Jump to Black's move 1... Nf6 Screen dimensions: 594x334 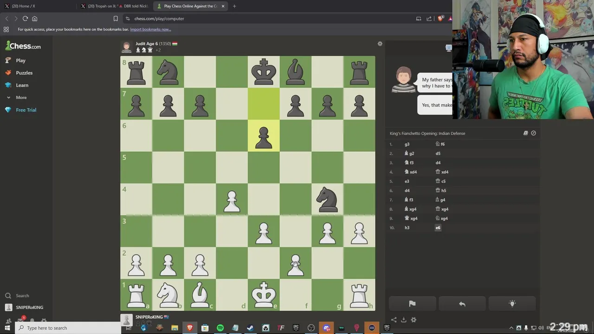click(x=440, y=144)
